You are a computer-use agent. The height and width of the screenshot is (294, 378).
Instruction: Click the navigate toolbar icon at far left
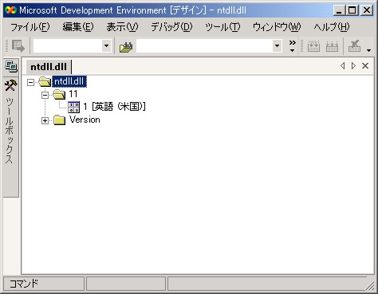click(18, 46)
